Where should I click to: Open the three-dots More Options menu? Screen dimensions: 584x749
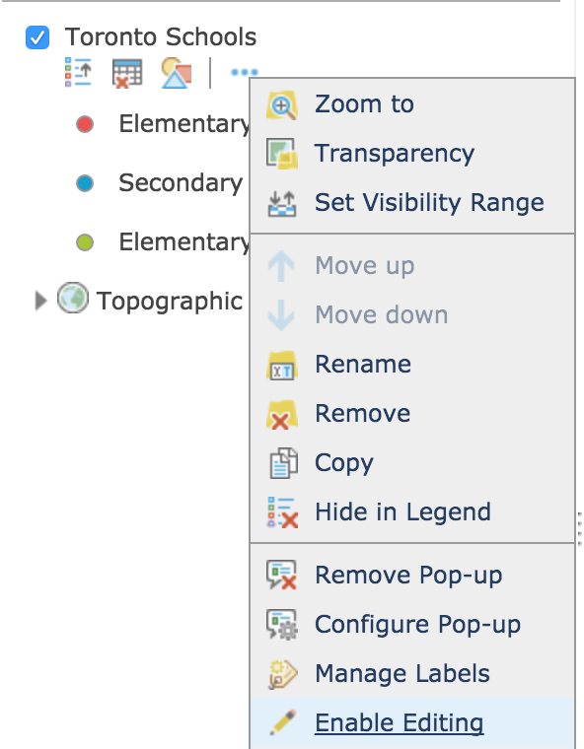tap(245, 72)
